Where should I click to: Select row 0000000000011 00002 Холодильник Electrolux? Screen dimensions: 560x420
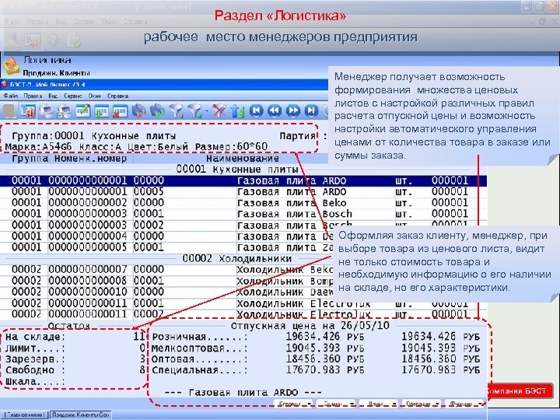(243, 314)
